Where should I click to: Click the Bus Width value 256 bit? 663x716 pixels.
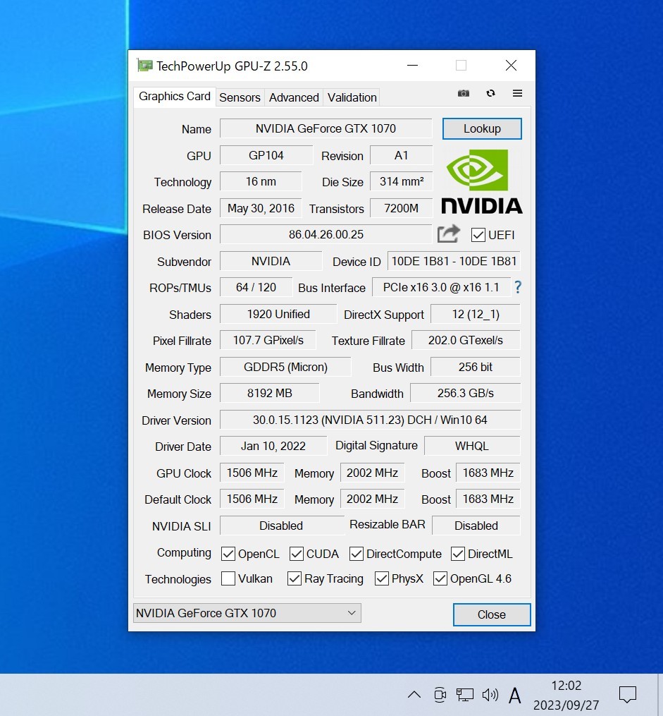pyautogui.click(x=475, y=367)
